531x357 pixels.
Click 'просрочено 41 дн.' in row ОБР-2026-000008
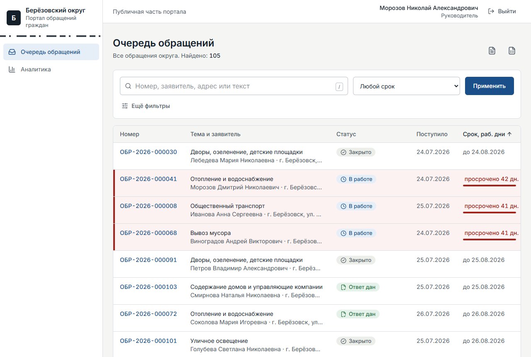(491, 206)
